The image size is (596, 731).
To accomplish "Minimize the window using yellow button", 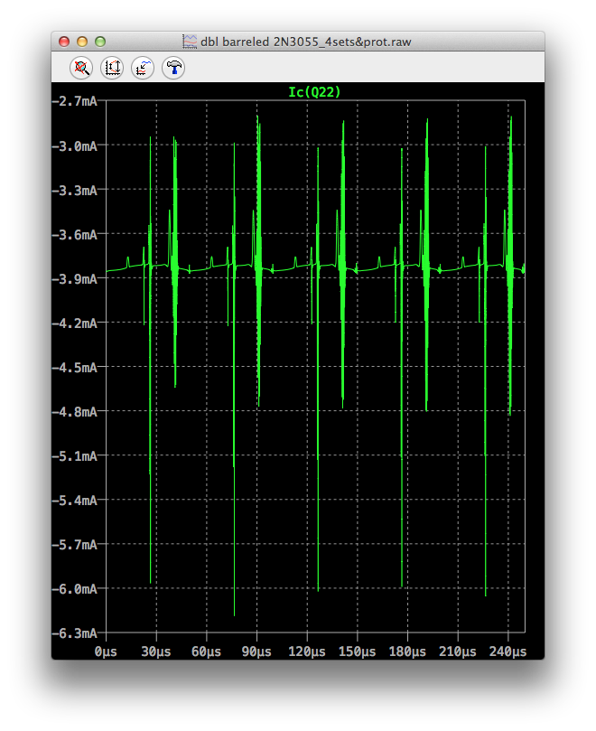I will pyautogui.click(x=82, y=42).
